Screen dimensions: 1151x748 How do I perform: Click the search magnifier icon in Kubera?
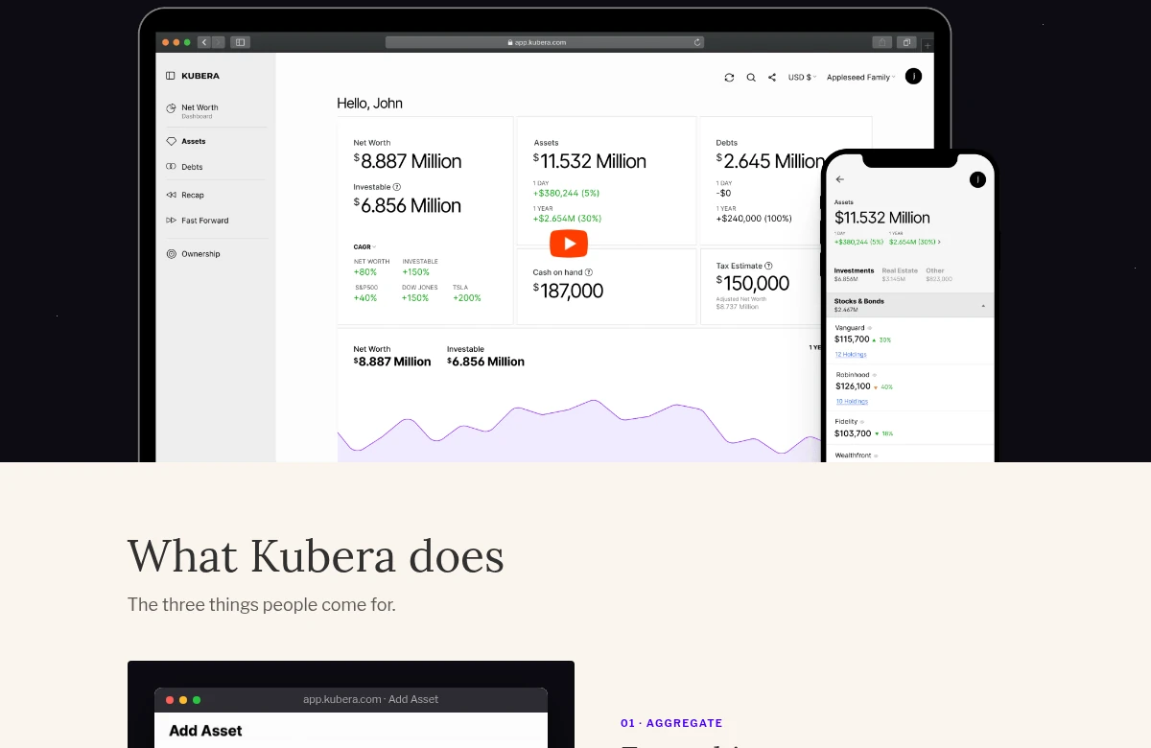(751, 78)
